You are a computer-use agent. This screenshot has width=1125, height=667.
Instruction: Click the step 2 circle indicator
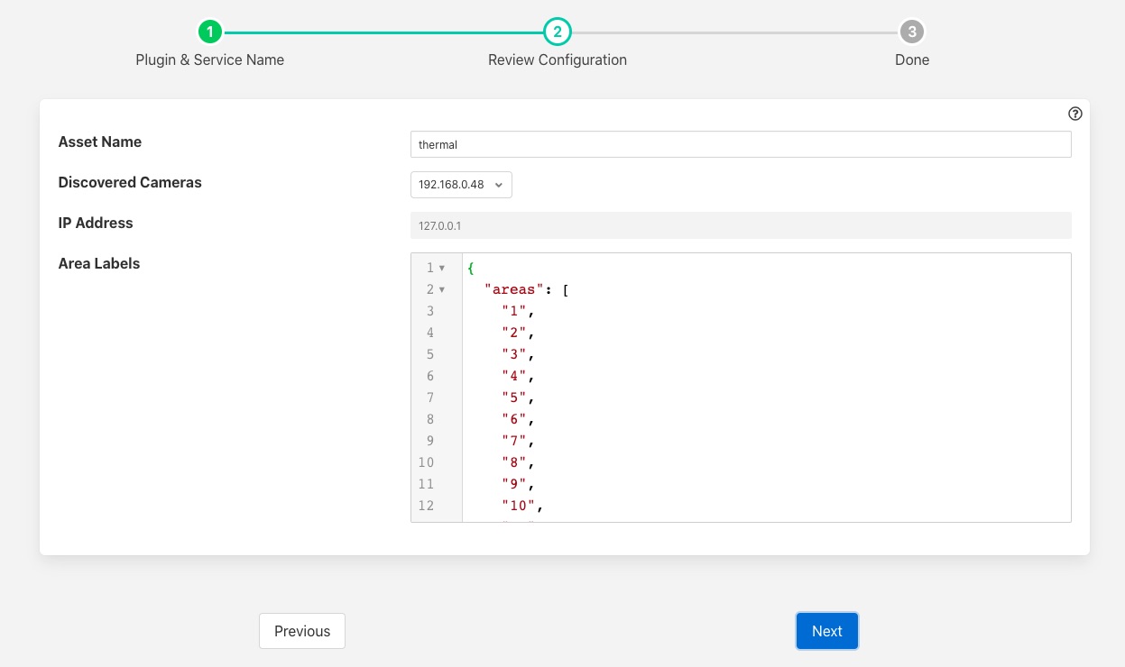point(558,32)
